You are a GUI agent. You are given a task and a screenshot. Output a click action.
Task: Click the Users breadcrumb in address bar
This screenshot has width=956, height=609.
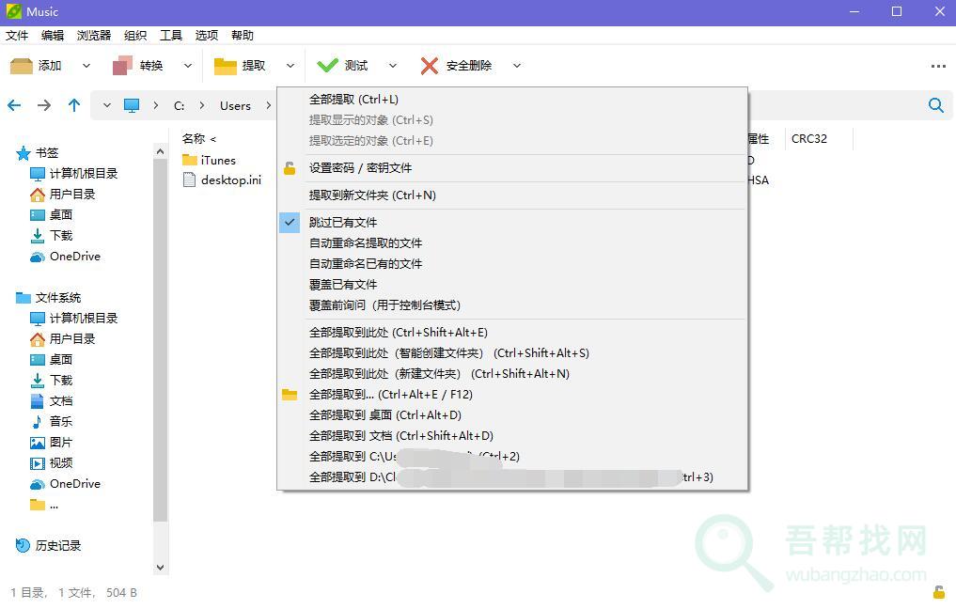235,106
